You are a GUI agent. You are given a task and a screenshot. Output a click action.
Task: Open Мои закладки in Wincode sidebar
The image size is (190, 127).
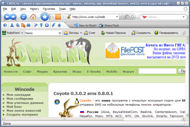(x=19, y=95)
